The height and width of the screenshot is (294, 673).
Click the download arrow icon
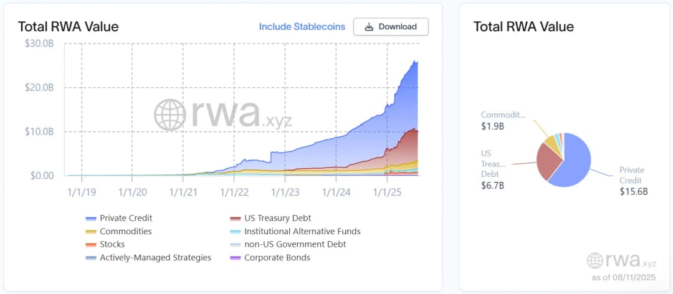tap(369, 27)
